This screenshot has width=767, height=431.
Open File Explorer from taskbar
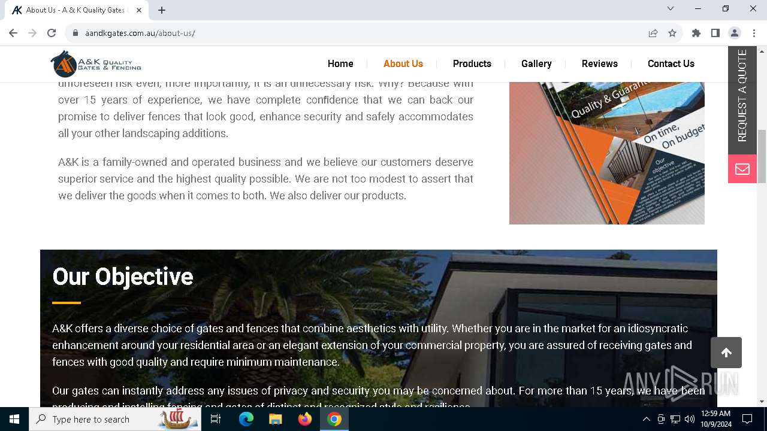pyautogui.click(x=275, y=419)
